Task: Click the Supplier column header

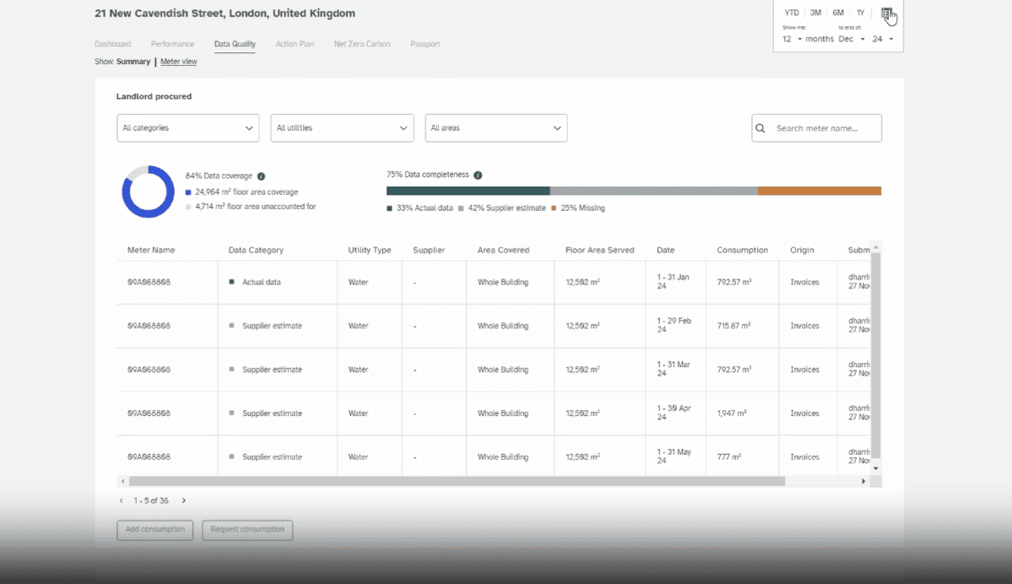Action: (430, 251)
